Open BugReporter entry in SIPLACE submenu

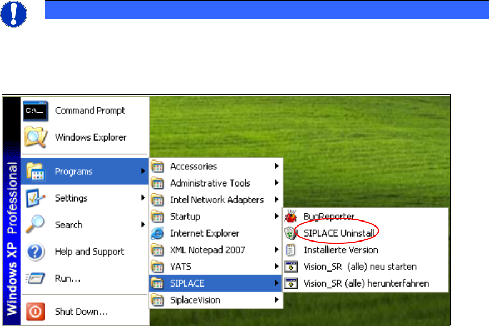click(x=365, y=217)
